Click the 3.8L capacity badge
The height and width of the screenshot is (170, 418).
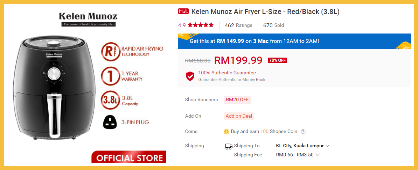pos(110,100)
